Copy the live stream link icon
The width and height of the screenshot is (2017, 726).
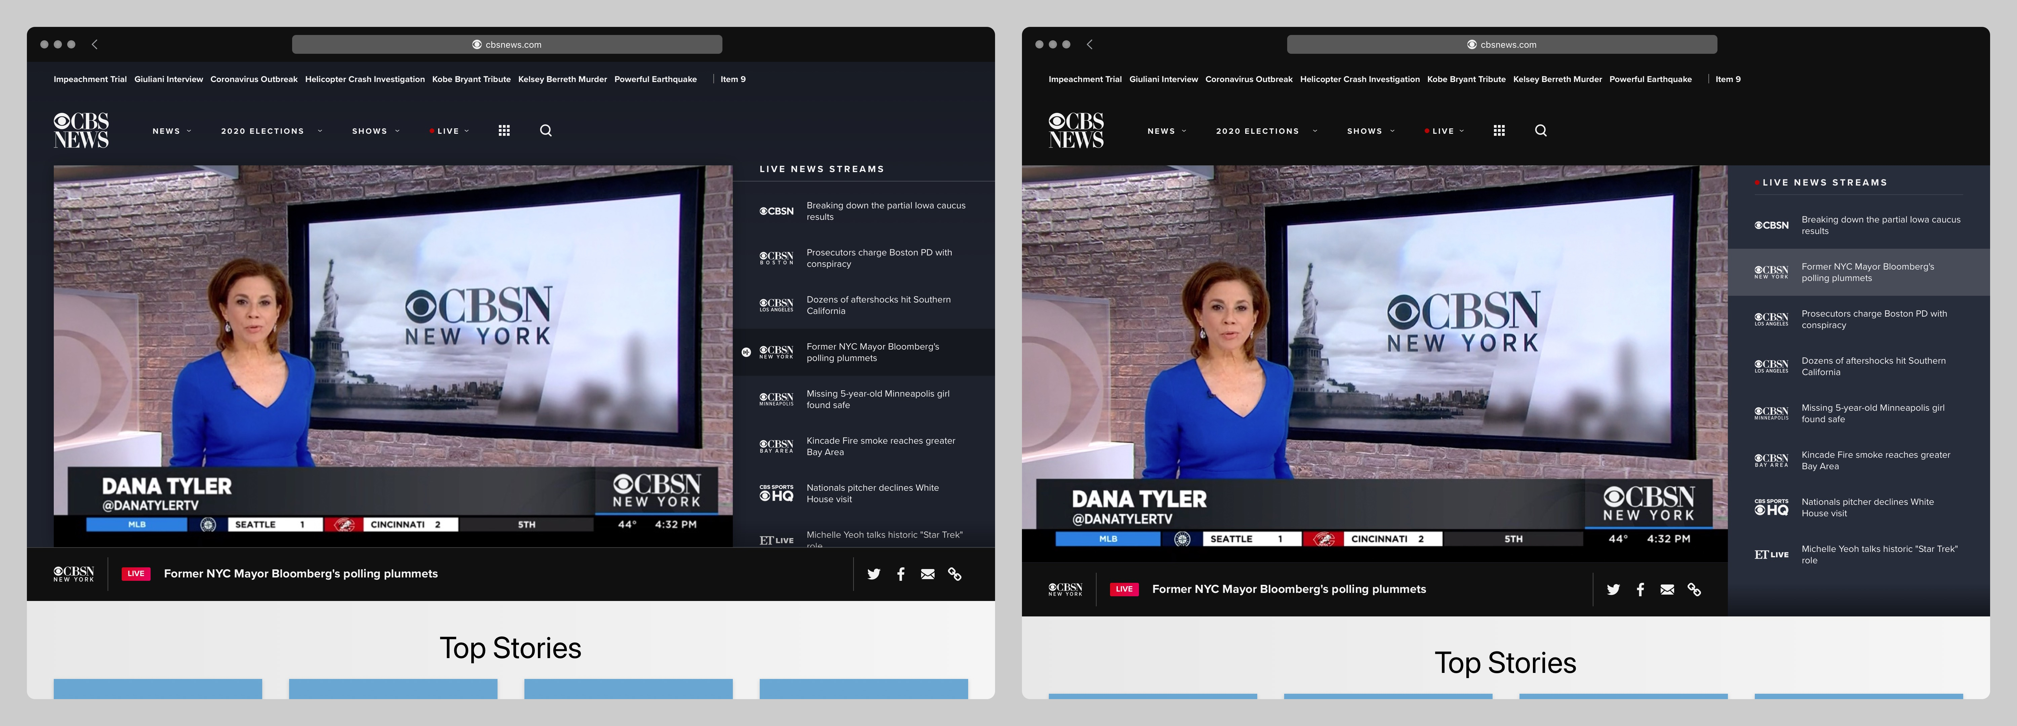coord(954,574)
